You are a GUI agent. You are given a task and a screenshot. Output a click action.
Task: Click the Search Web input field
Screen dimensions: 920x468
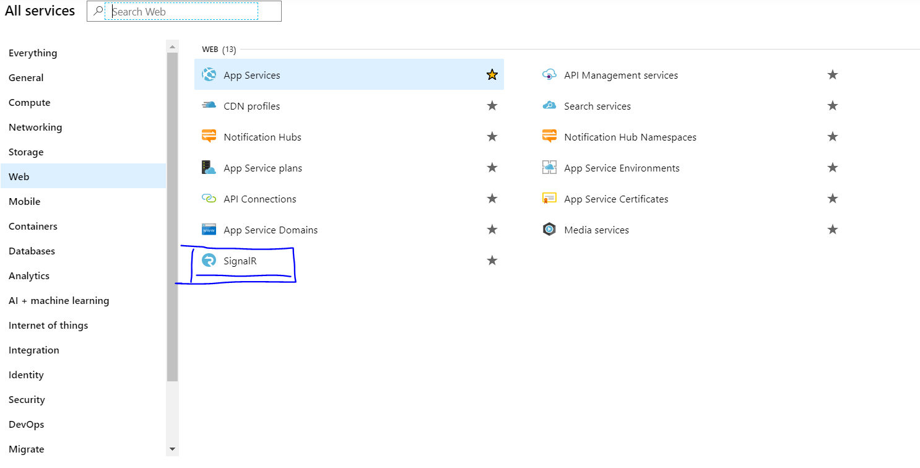click(x=183, y=12)
